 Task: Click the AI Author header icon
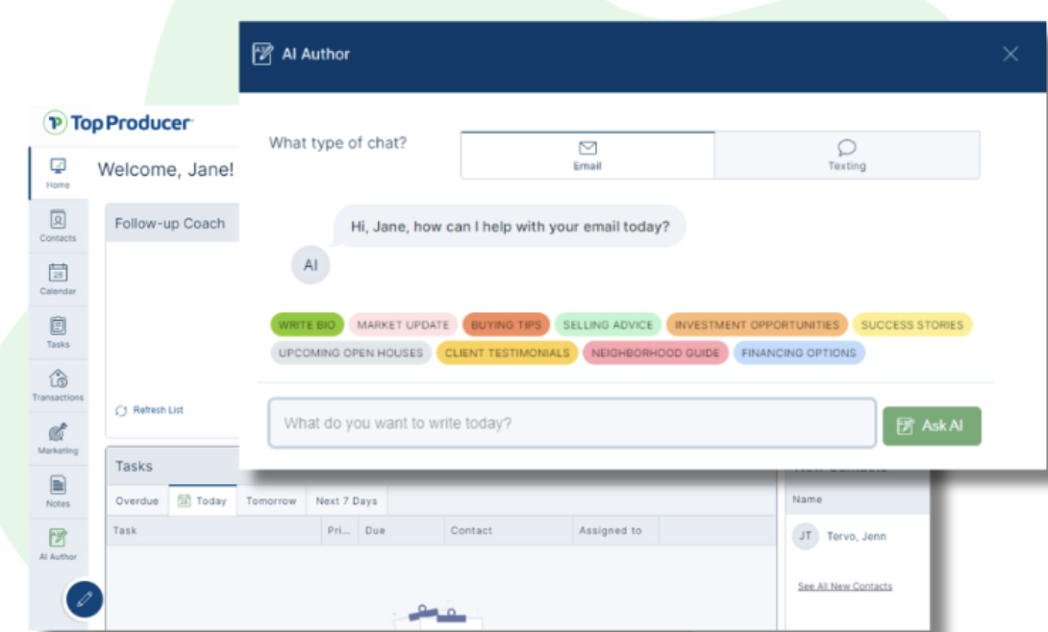(262, 54)
